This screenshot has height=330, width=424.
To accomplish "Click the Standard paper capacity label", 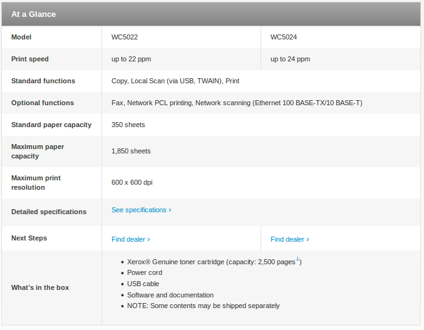I will click(51, 125).
